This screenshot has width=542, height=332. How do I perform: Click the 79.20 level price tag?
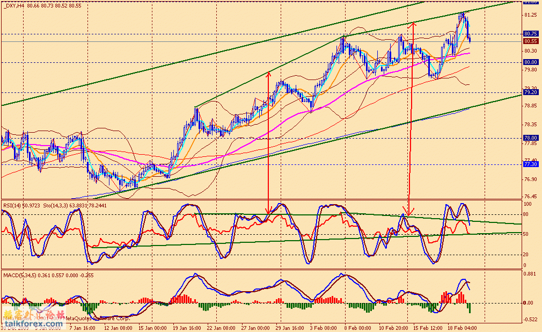[531, 92]
